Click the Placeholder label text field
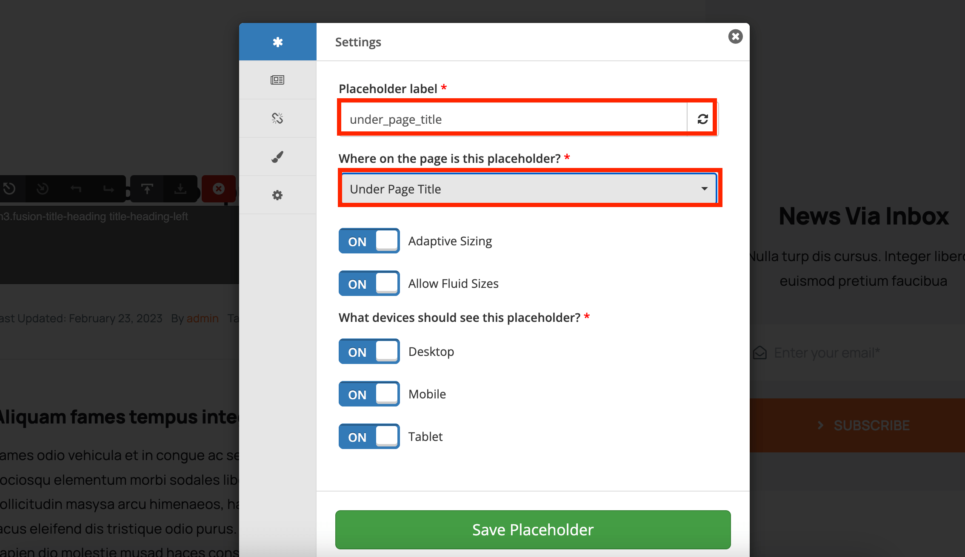This screenshot has width=965, height=557. [514, 119]
